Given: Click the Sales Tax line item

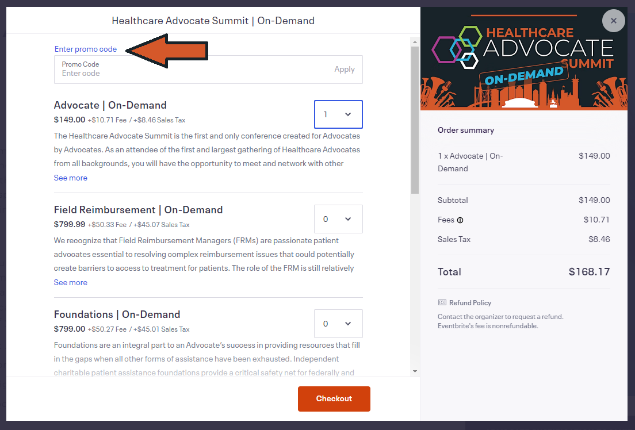Looking at the screenshot, I should 454,239.
